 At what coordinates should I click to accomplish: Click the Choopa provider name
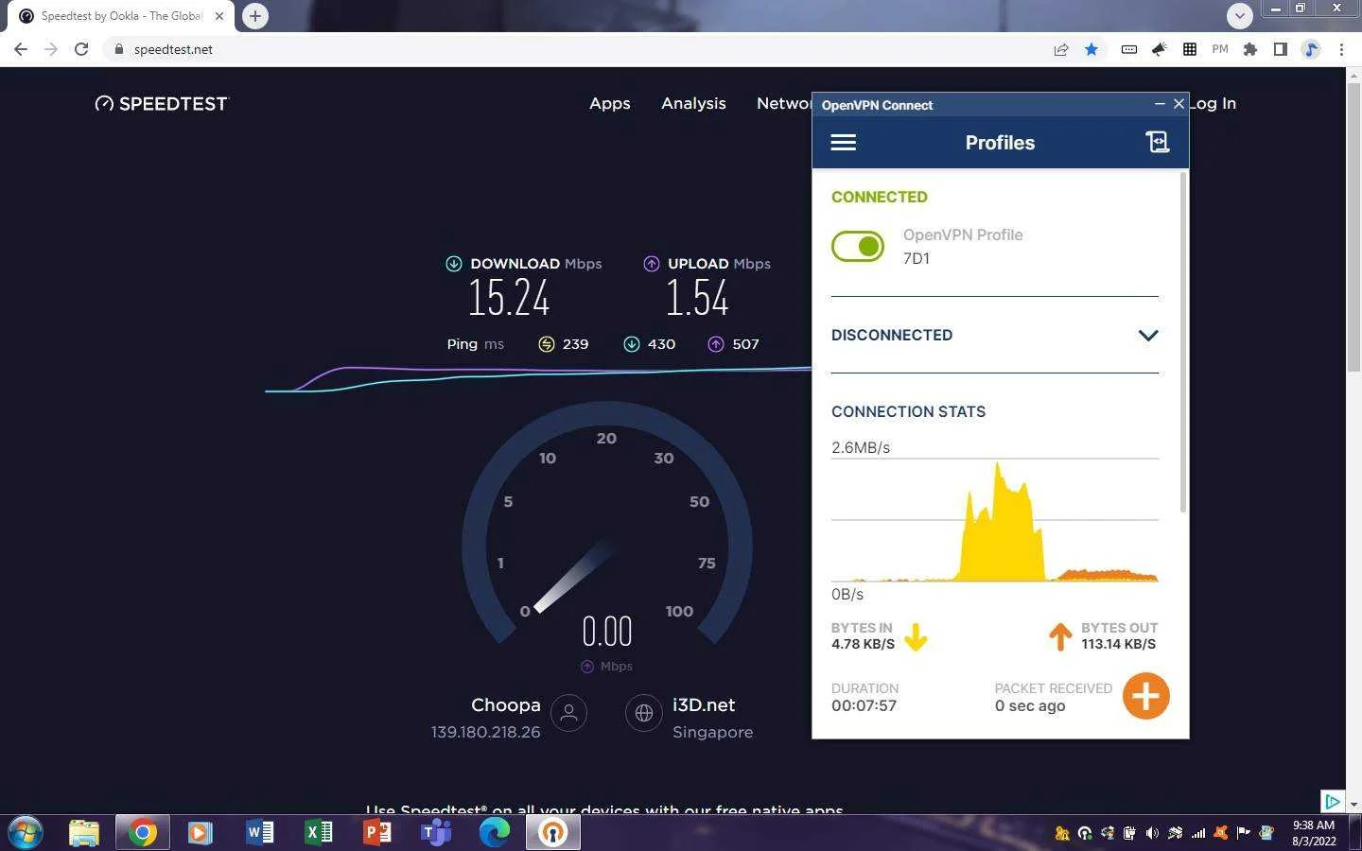pyautogui.click(x=506, y=704)
